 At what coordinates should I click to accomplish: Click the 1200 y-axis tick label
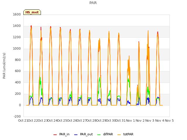click(x=17, y=37)
